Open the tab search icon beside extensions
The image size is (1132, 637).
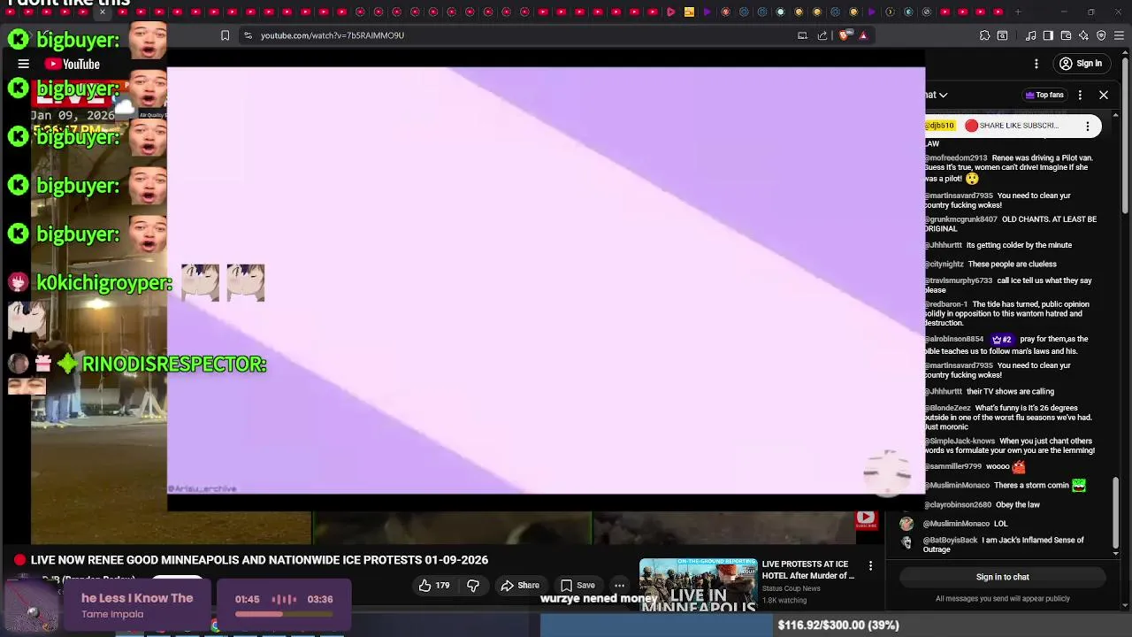coord(1002,35)
